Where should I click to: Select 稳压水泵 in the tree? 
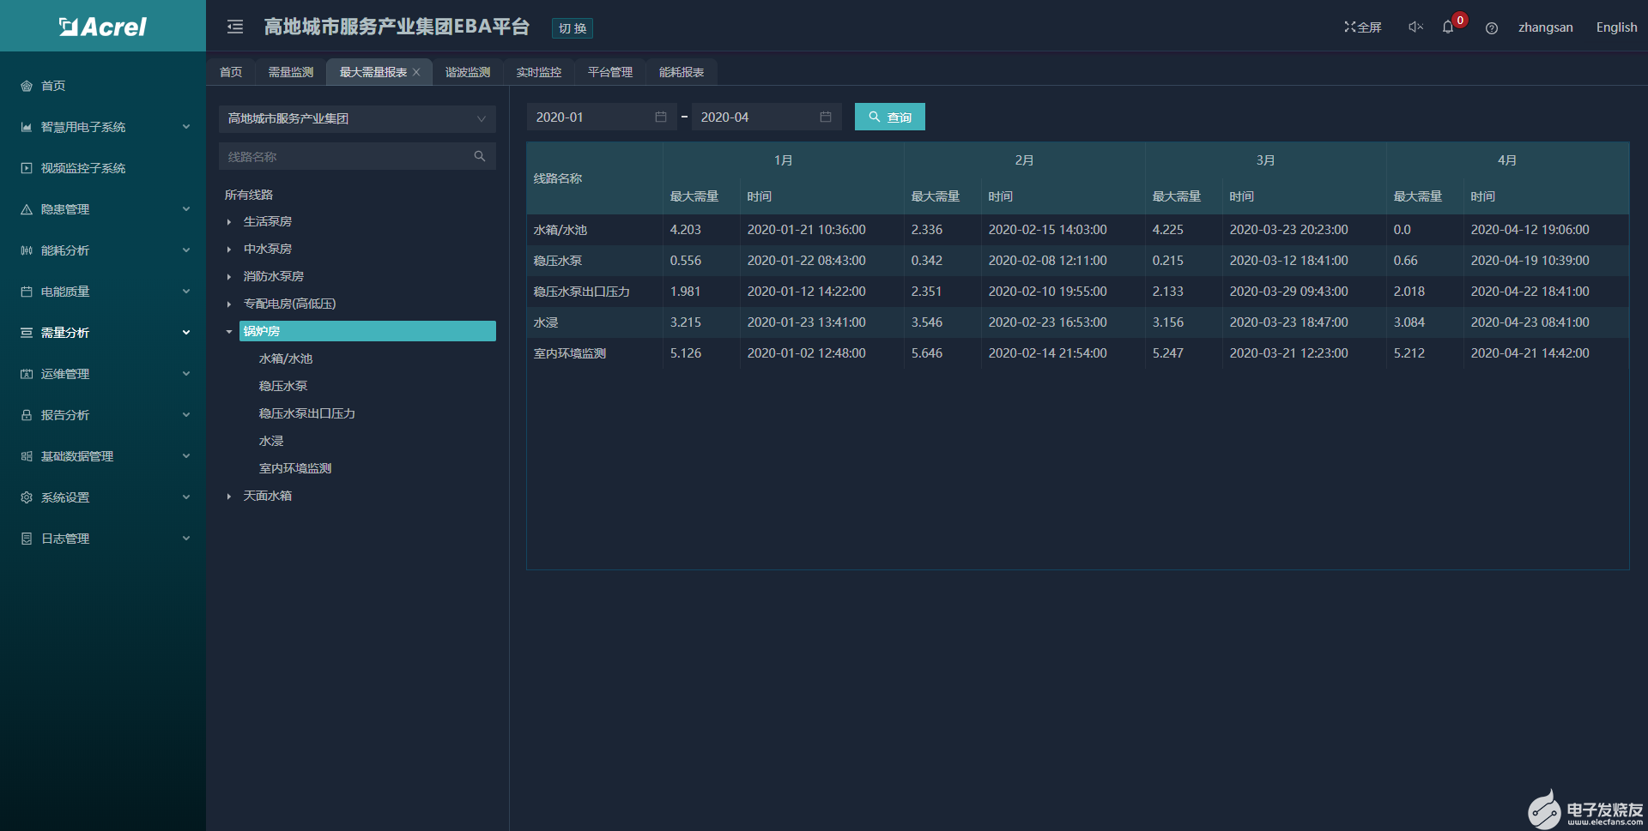(x=283, y=386)
